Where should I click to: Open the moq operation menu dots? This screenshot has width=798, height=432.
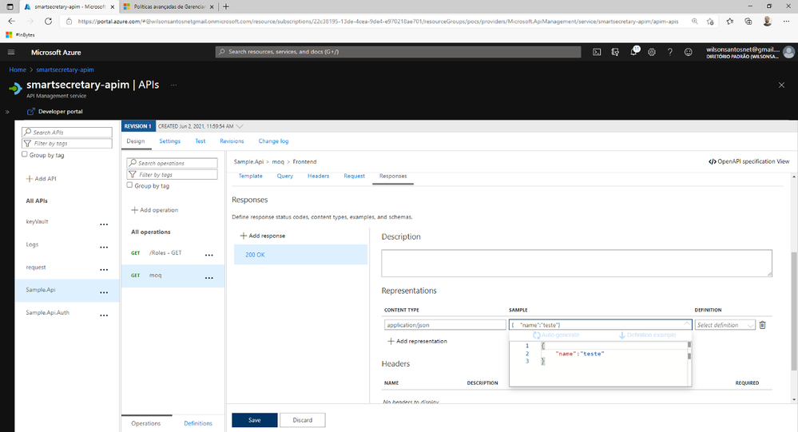coord(209,279)
